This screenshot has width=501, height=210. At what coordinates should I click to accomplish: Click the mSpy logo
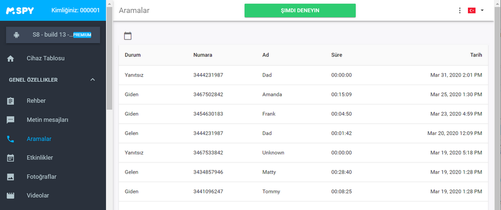click(20, 10)
